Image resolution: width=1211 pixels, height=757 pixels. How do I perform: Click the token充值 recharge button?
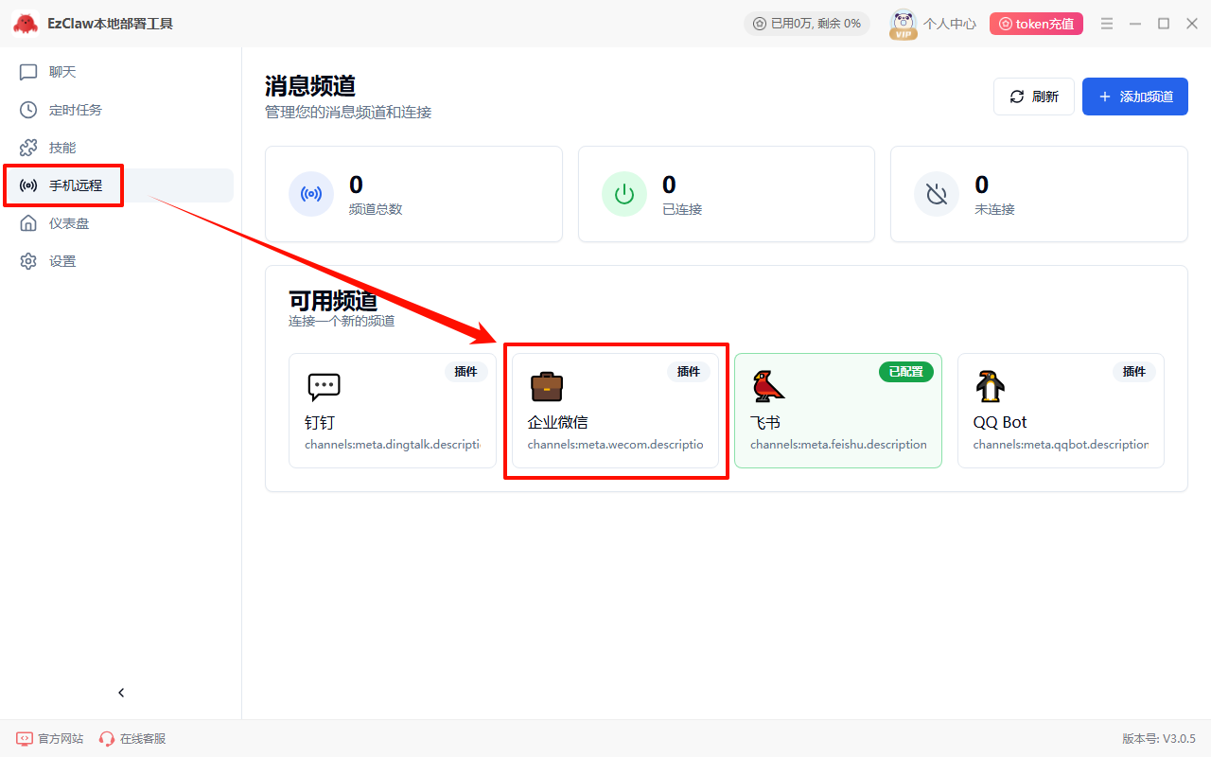pyautogui.click(x=1036, y=24)
